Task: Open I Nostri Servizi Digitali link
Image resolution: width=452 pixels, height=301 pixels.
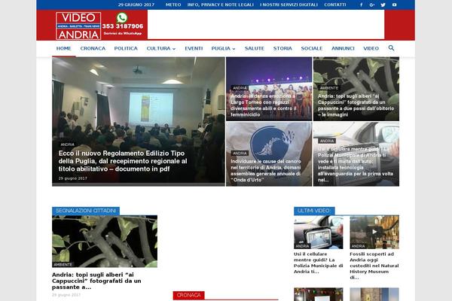Action: [289, 5]
